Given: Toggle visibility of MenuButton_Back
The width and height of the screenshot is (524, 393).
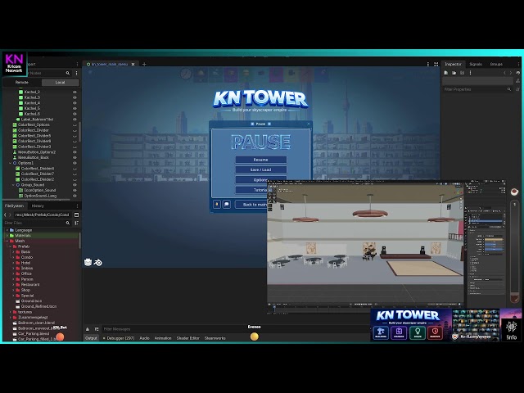Looking at the screenshot, I should click(x=75, y=157).
